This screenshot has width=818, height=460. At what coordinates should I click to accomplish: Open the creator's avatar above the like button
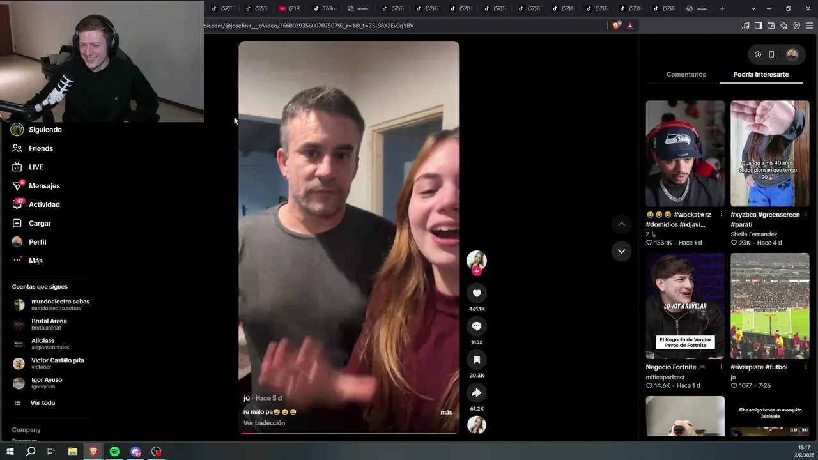477,259
